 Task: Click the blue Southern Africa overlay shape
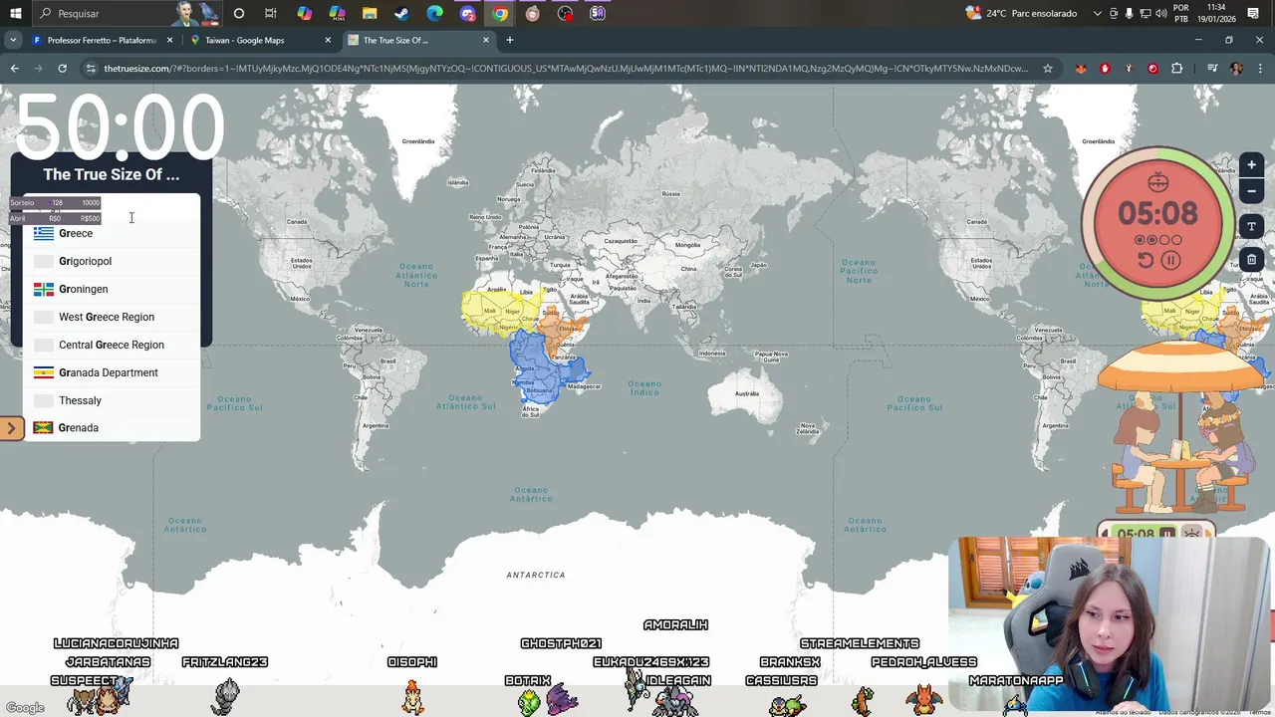[543, 368]
